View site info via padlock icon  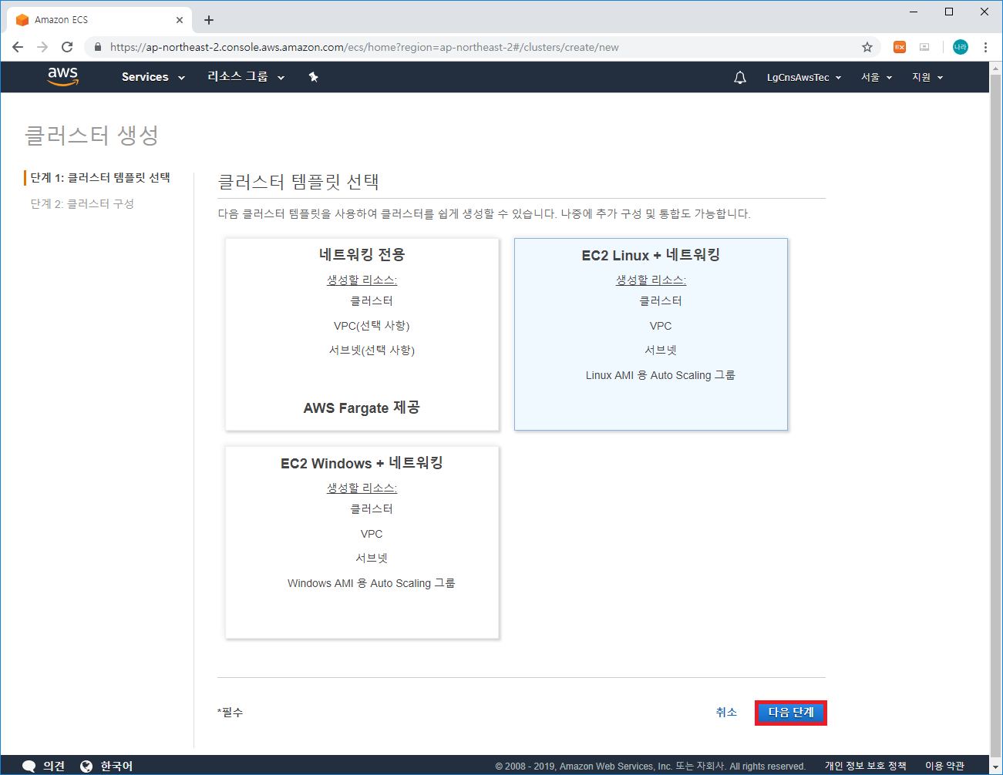[x=97, y=47]
